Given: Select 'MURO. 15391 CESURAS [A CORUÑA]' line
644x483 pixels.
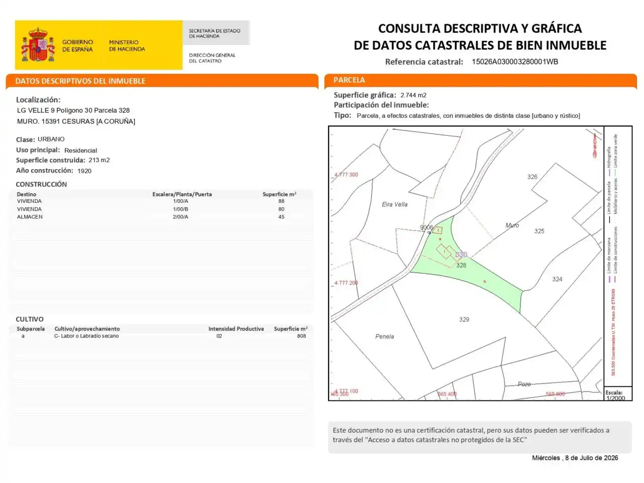Looking at the screenshot, I should coord(76,121).
